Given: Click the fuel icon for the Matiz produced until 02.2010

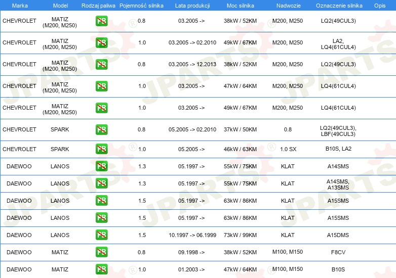Looking at the screenshot, I should pos(101,42).
